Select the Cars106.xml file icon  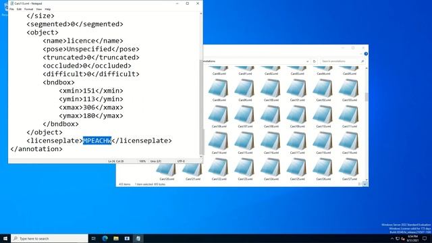[x=219, y=115]
